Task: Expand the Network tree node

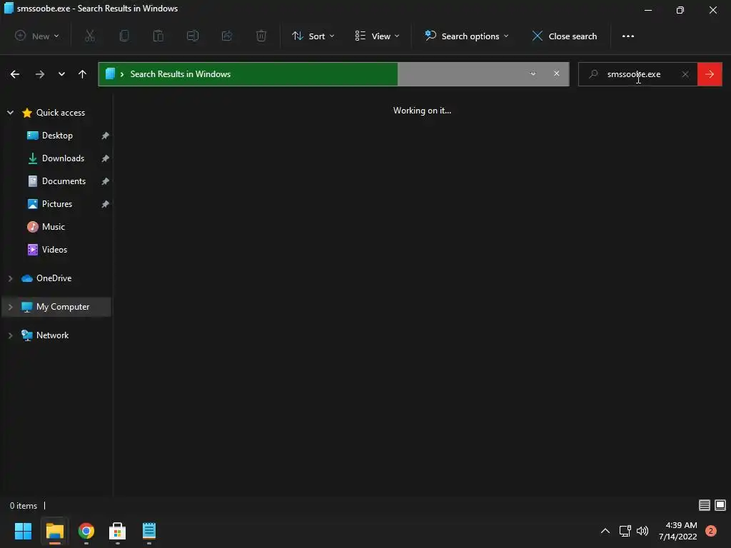Action: (x=10, y=335)
